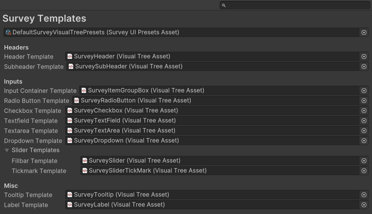Click the Textfield Template label
Viewport: 372px width, 214px height.
pos(31,121)
